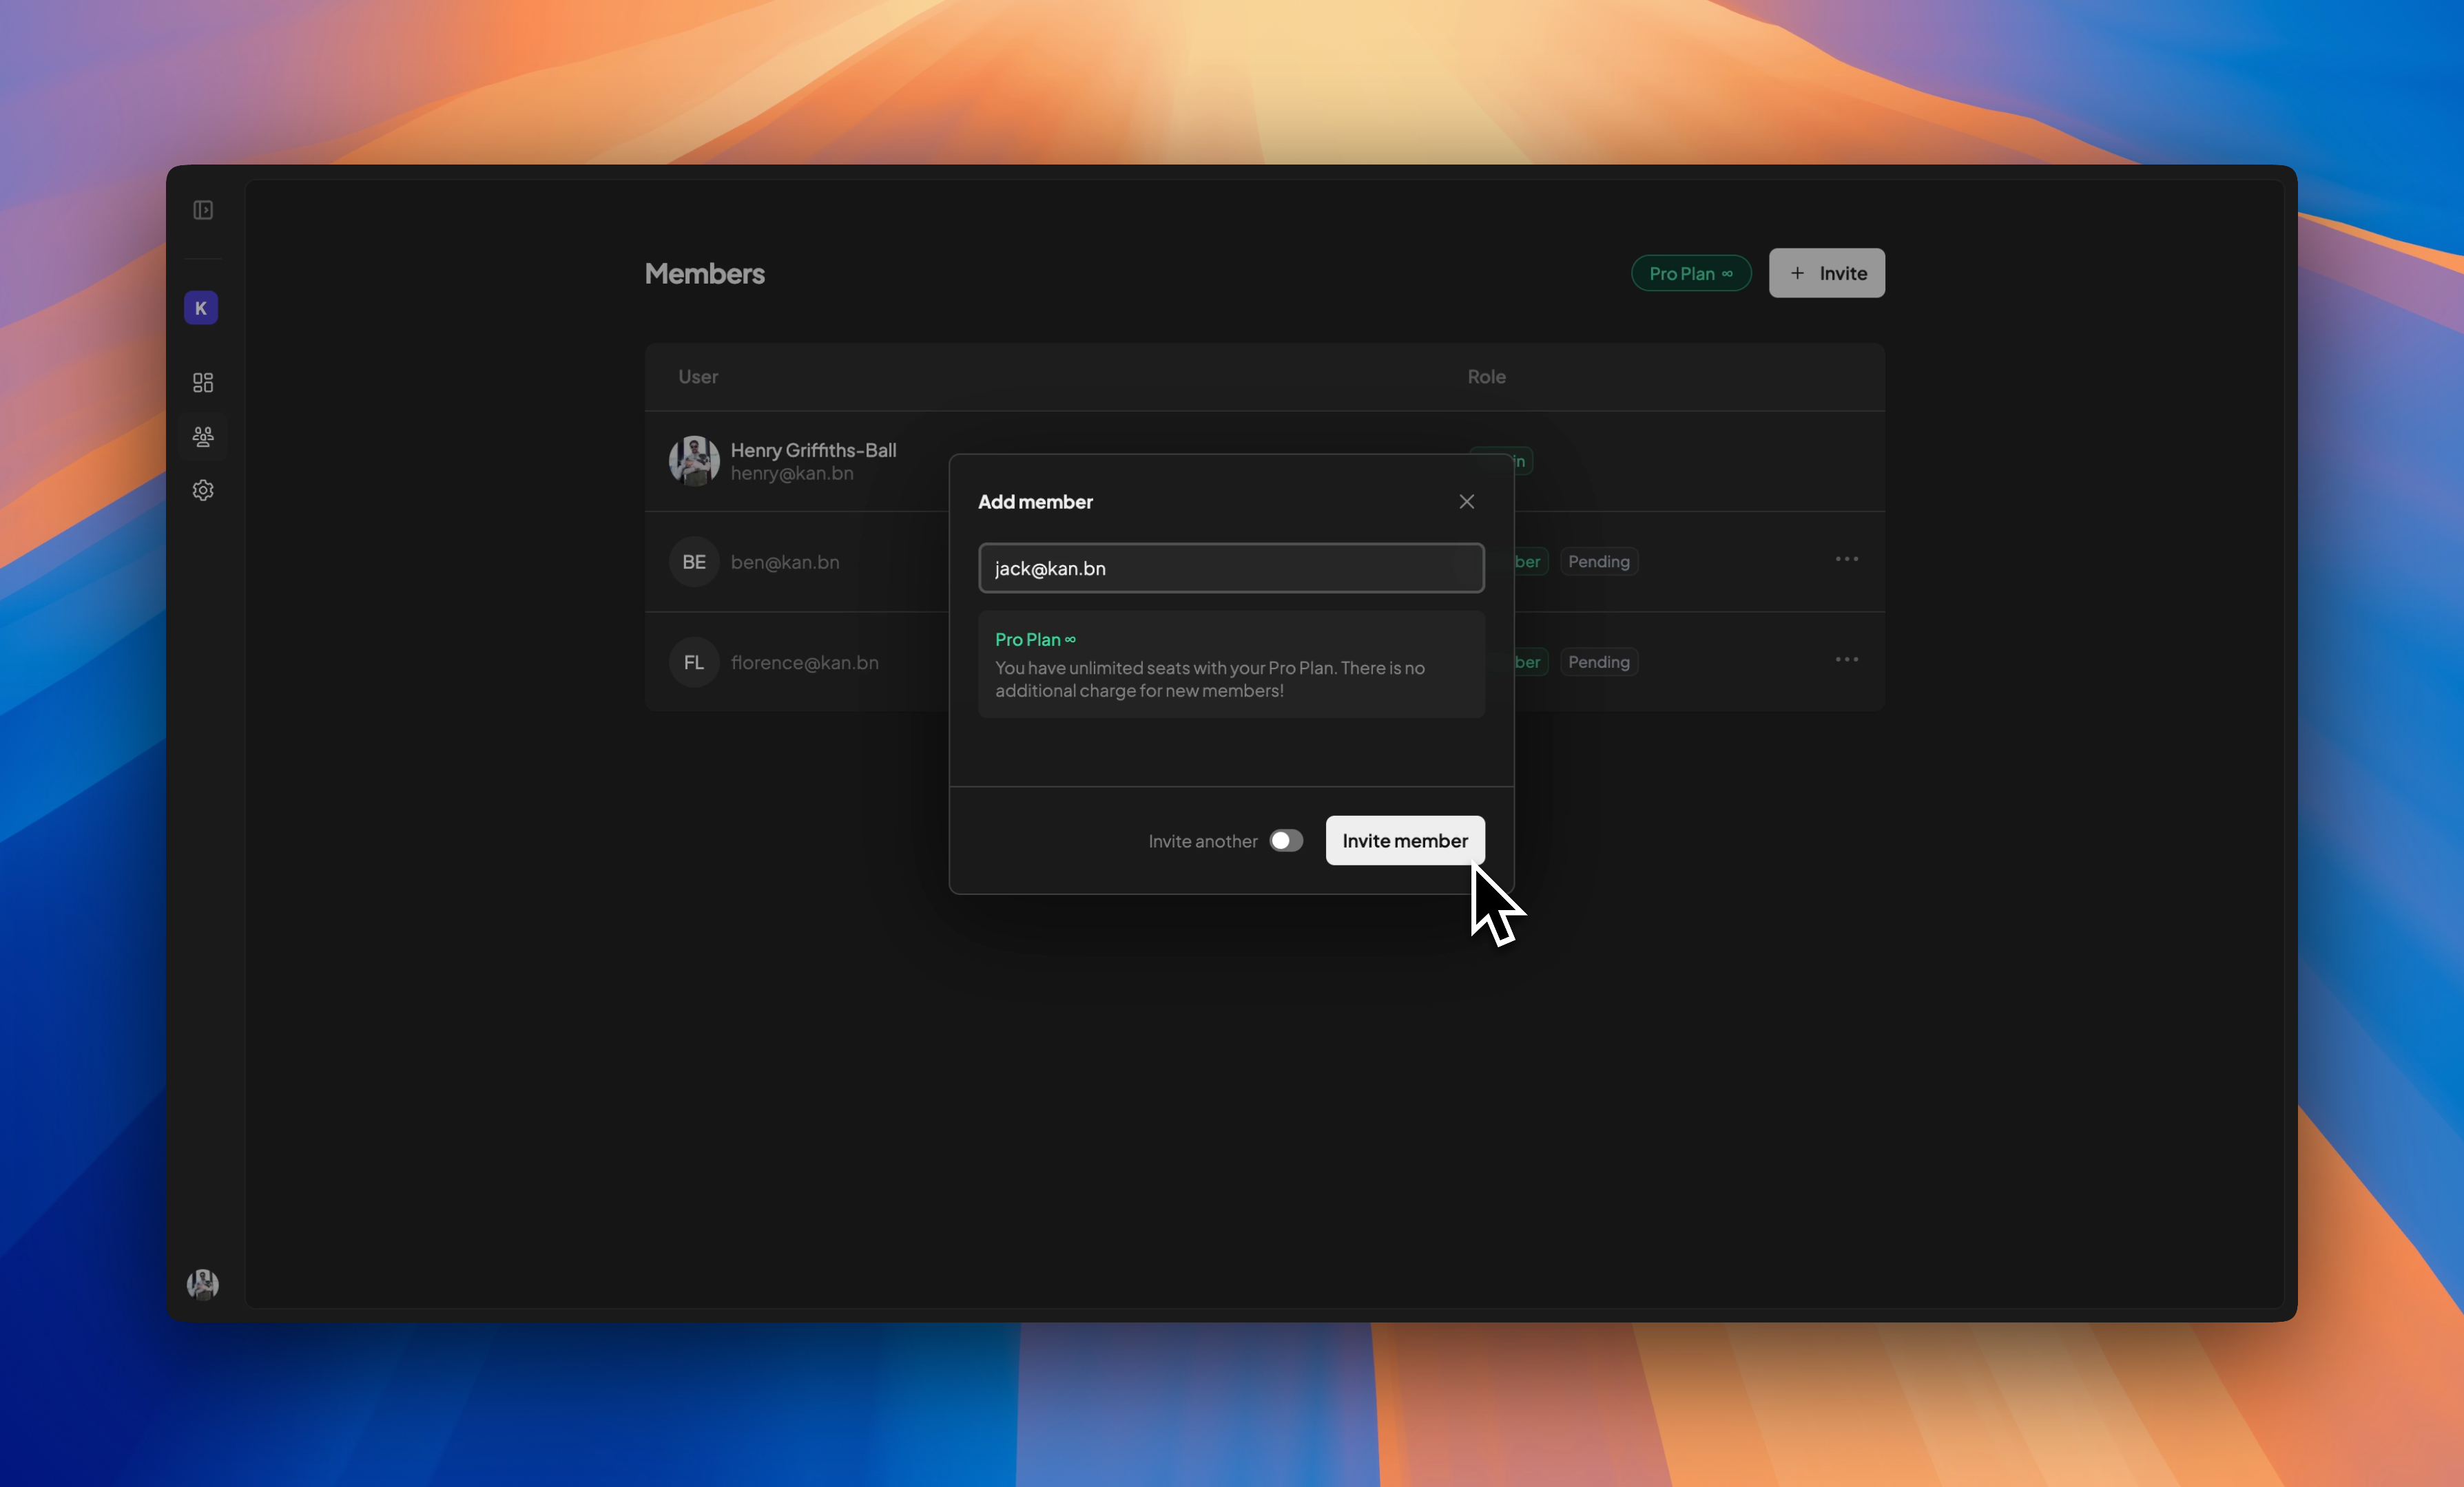Open options menu for florence@kan.bn

[x=1846, y=660]
